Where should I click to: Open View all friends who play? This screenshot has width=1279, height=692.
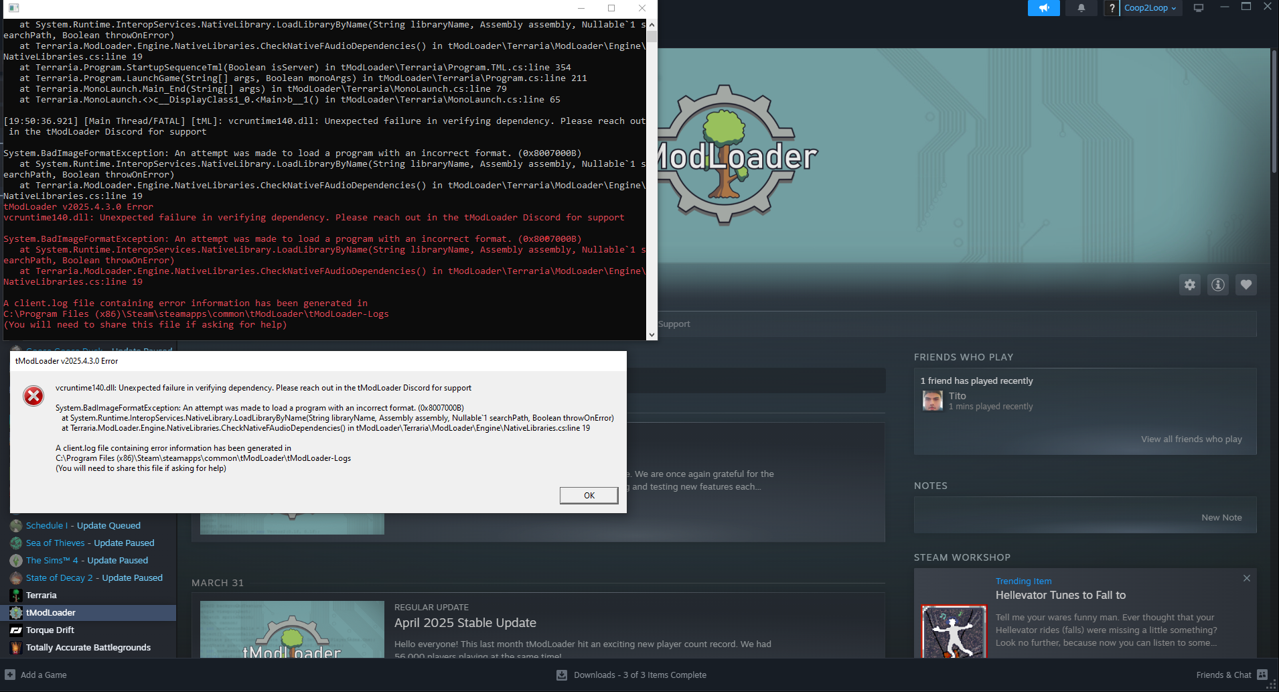[1191, 439]
